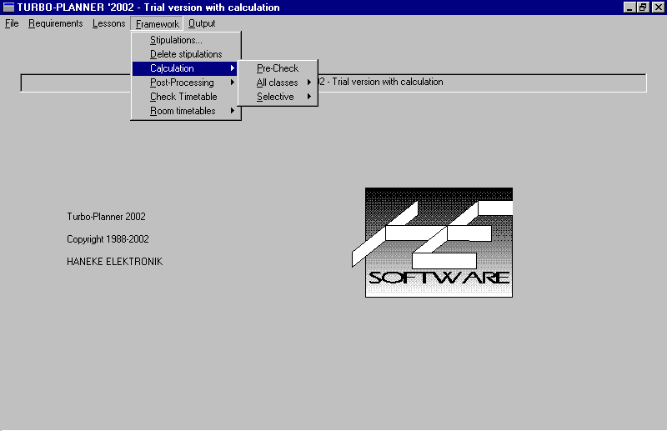Expand the Post-Processing submenu
Viewport: 667px width, 431px height.
[x=184, y=83]
